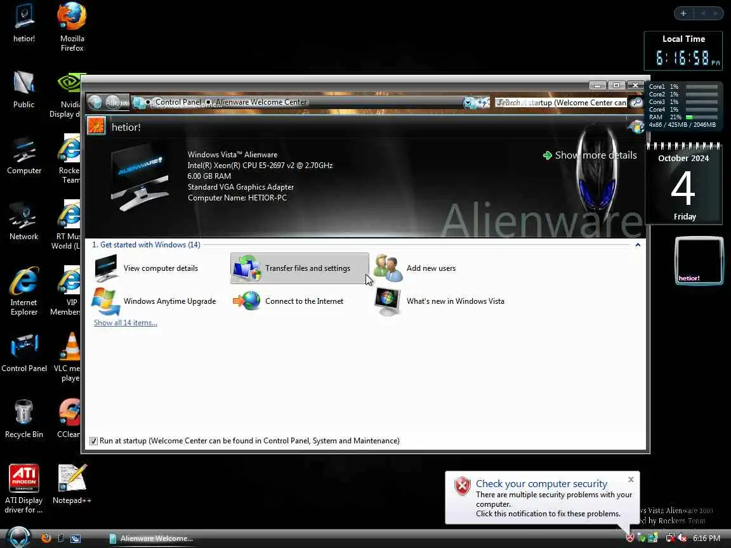Click the network connection tray icon
Image resolution: width=731 pixels, height=548 pixels.
tap(670, 538)
